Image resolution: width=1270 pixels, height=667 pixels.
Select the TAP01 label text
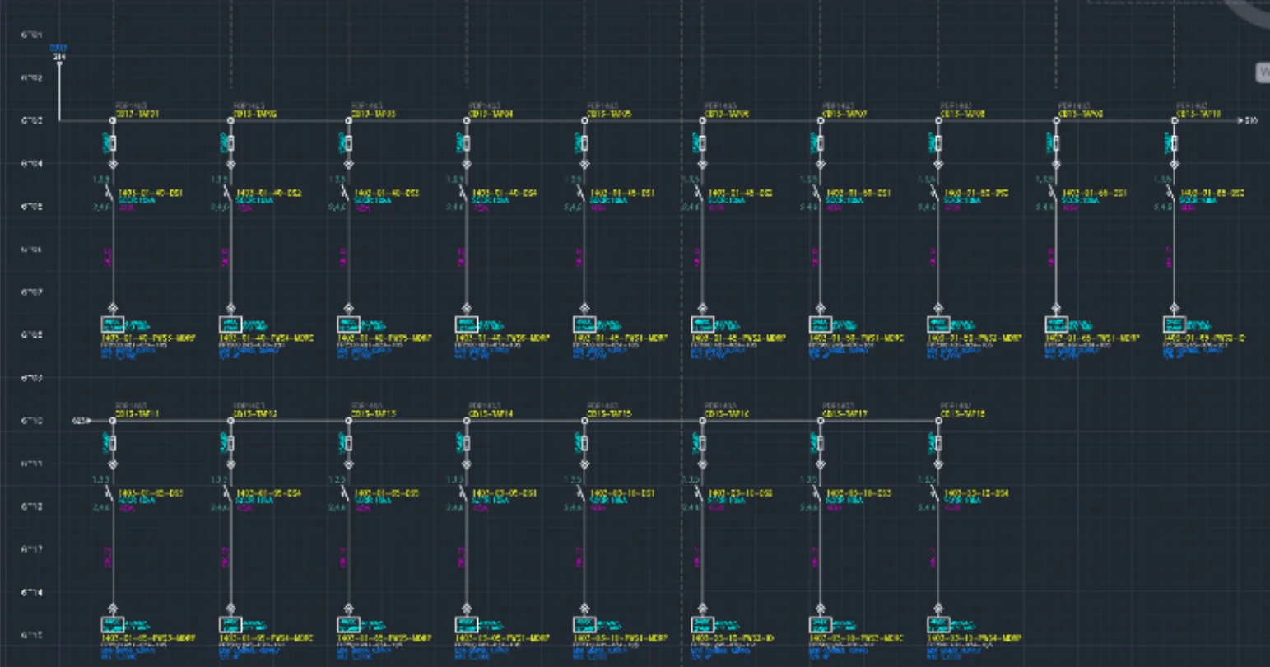click(x=137, y=114)
